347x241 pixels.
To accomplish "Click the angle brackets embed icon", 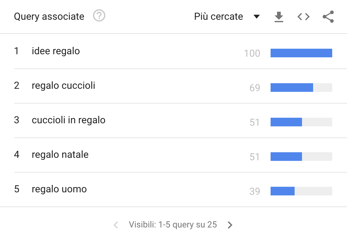I will point(303,17).
